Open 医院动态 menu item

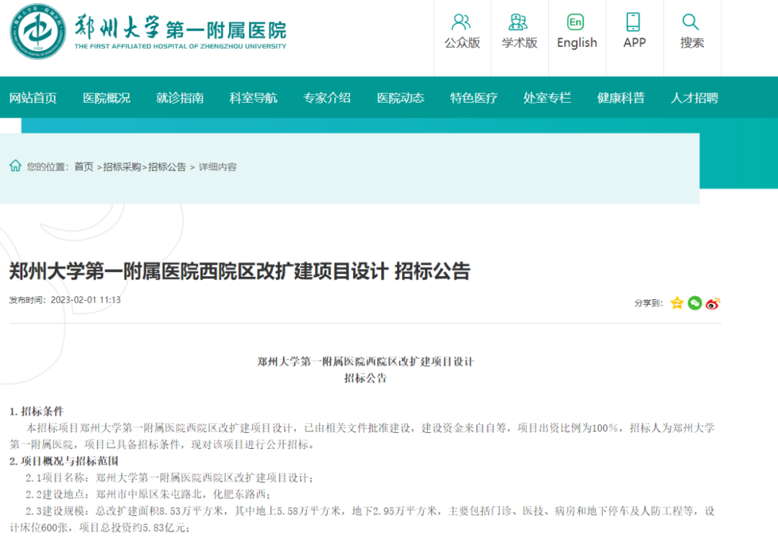(401, 98)
